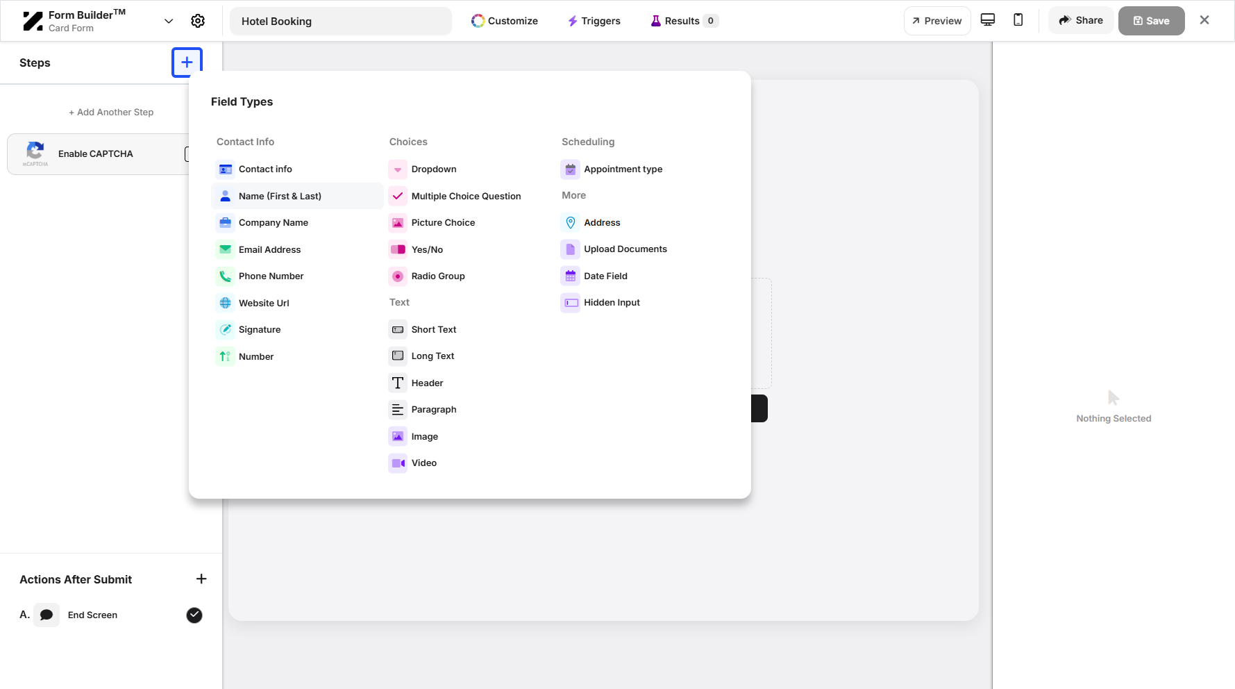Viewport: 1235px width, 689px height.
Task: Switch to mobile preview icon
Action: click(1018, 20)
